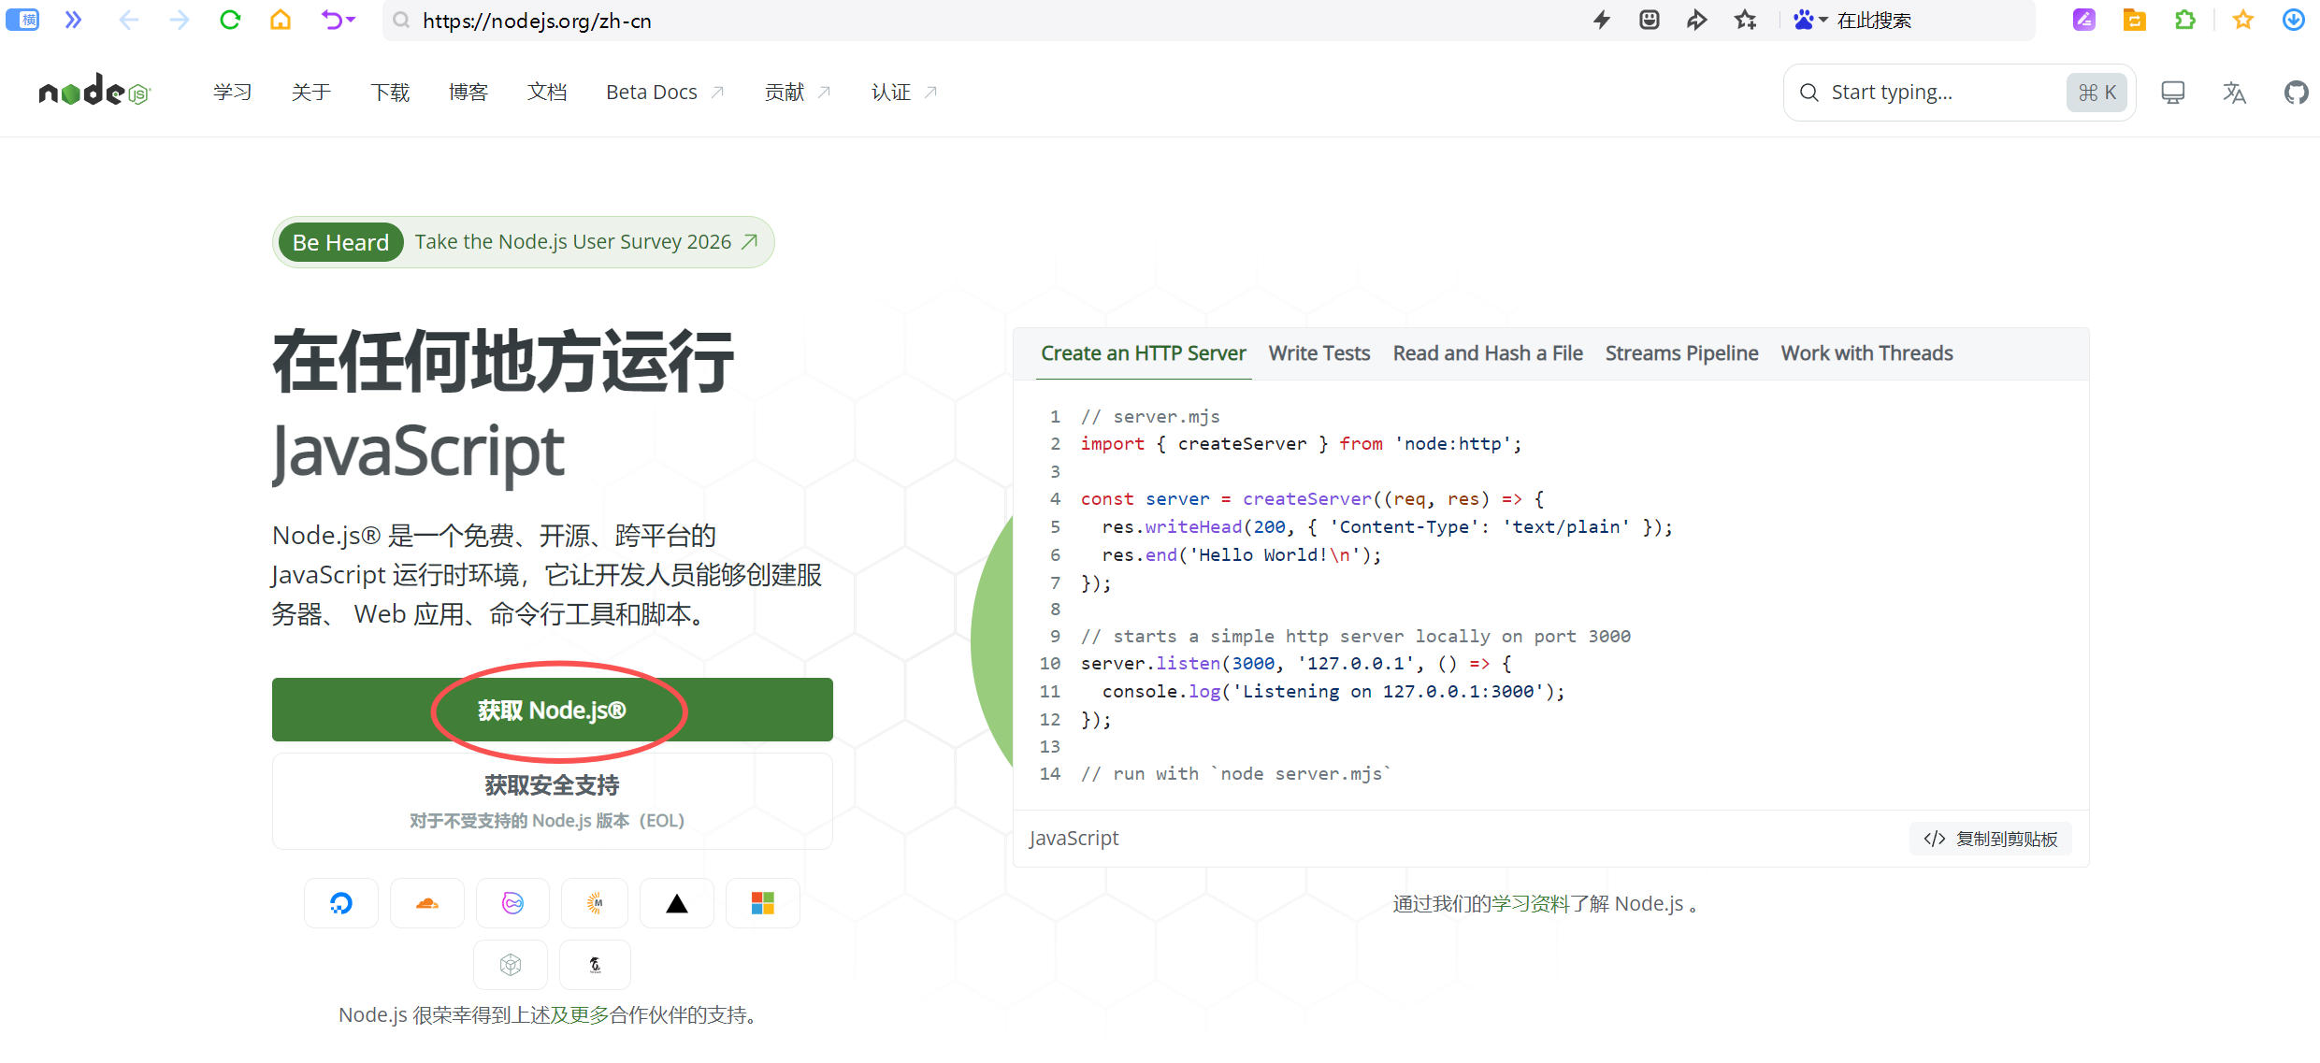Open the 认证 nav link
Screen dimensions: 2320x1063
[x=904, y=92]
